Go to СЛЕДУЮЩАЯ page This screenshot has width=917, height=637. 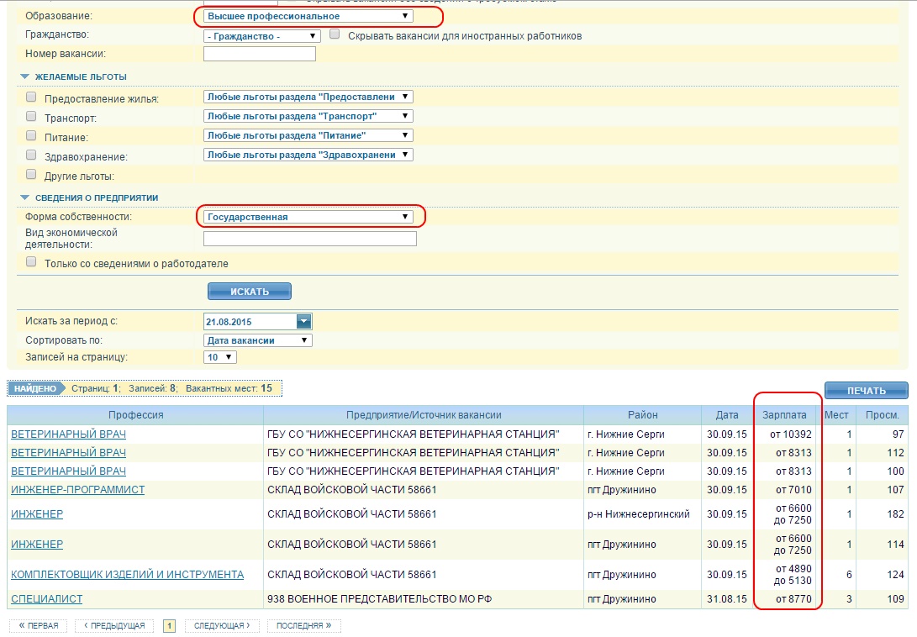point(222,626)
